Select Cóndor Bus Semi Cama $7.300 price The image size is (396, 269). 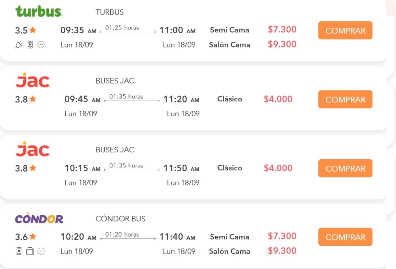pyautogui.click(x=282, y=236)
